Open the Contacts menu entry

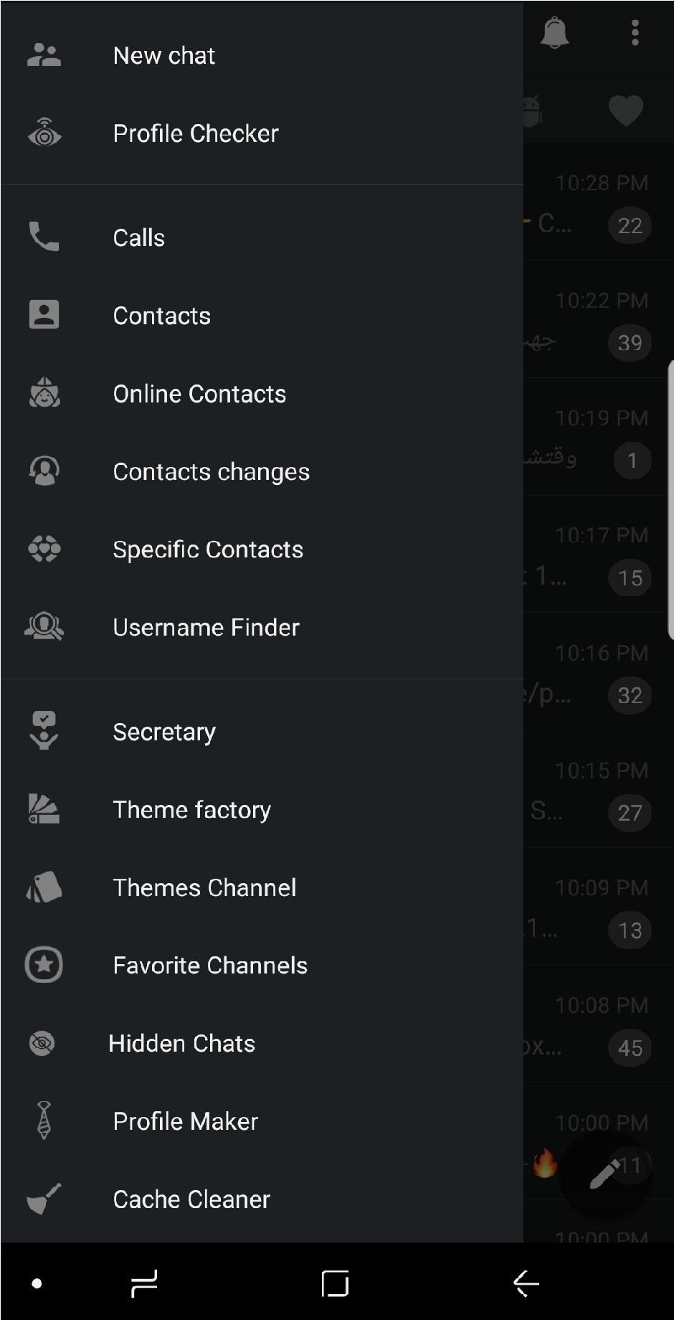pos(162,316)
